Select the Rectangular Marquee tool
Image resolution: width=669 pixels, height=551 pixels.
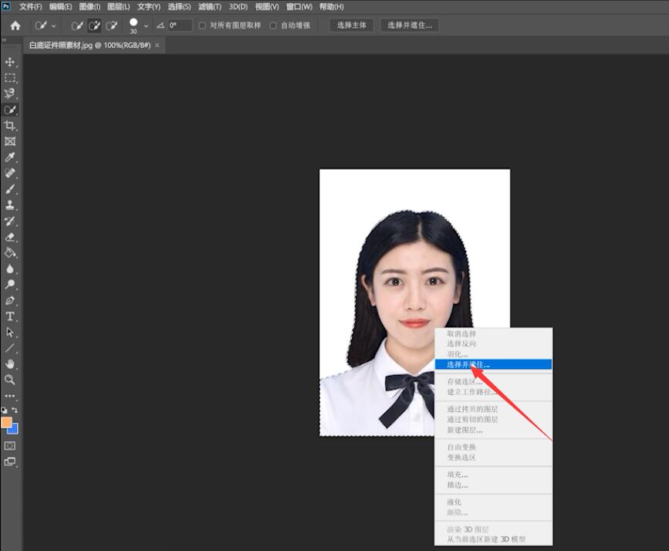tap(10, 78)
